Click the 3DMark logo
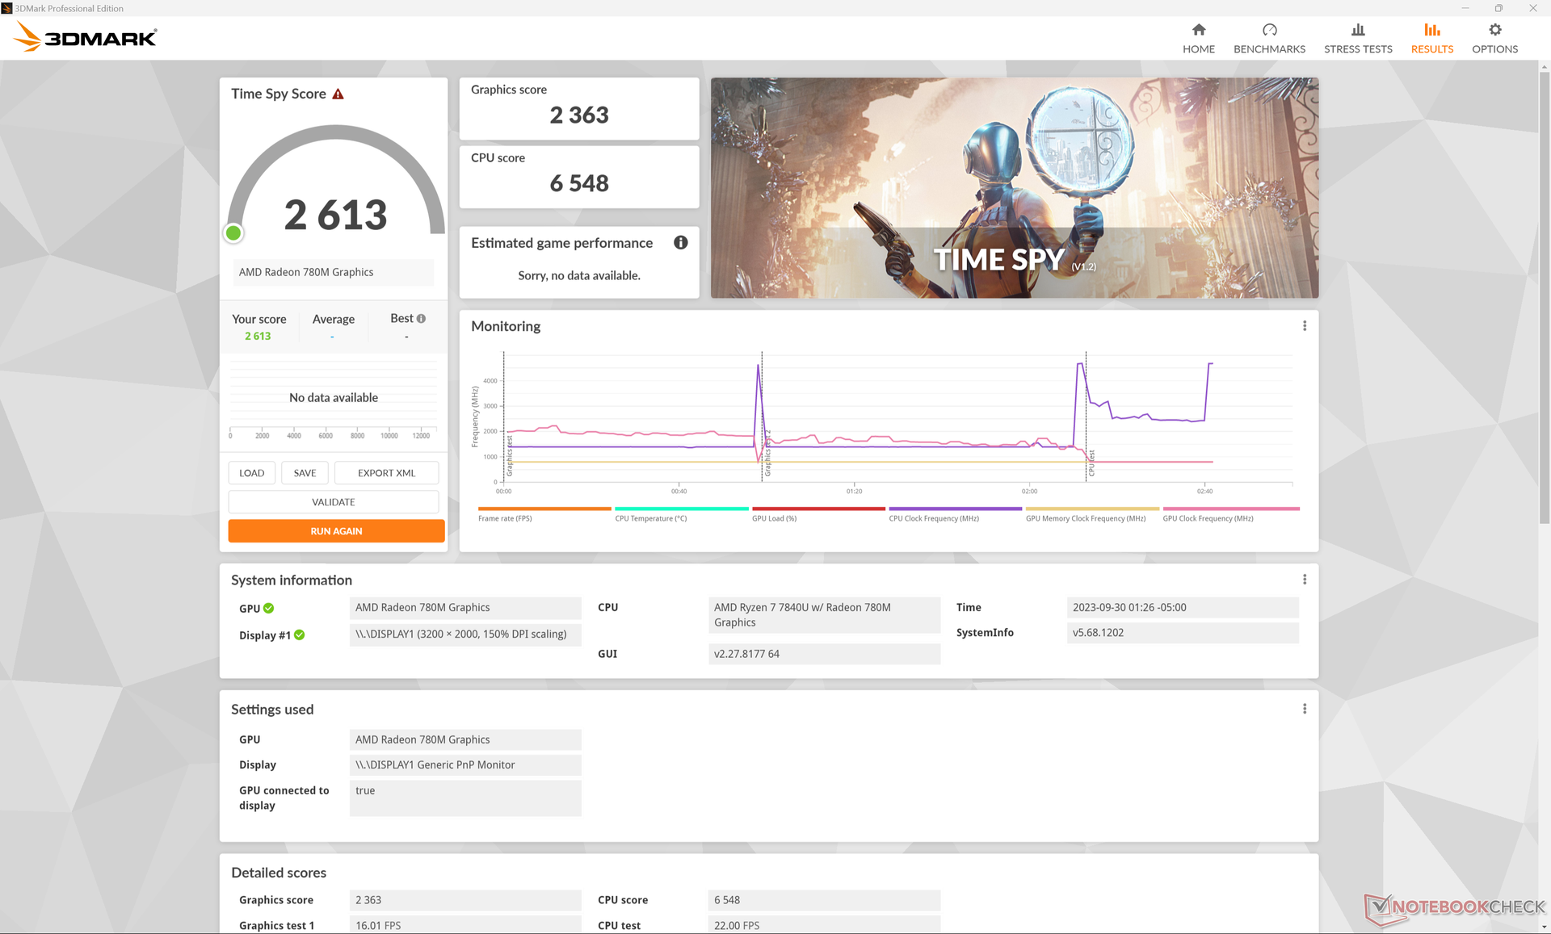This screenshot has height=934, width=1551. [86, 37]
